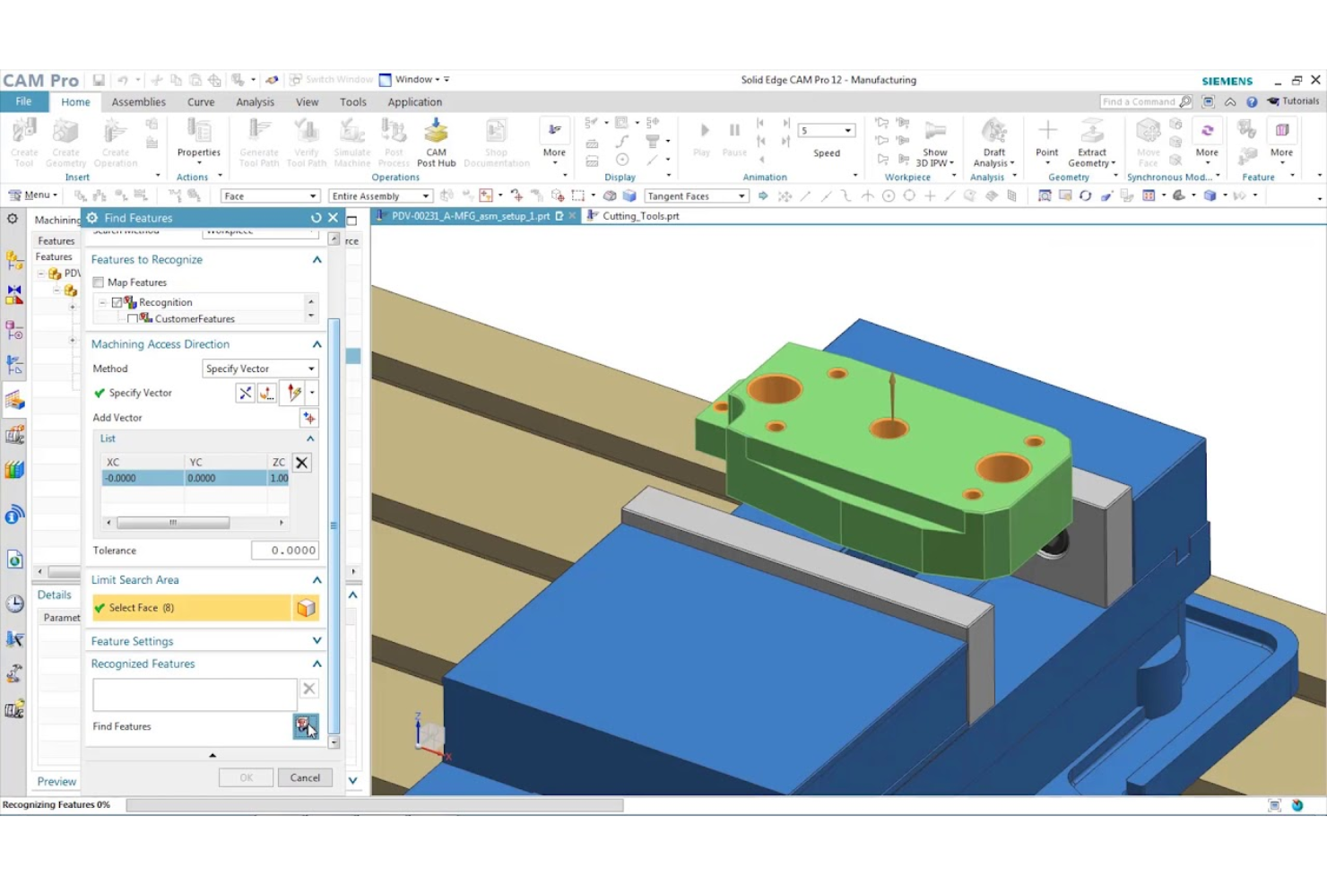Click the Find a Command search box
The width and height of the screenshot is (1327, 885).
point(1147,102)
